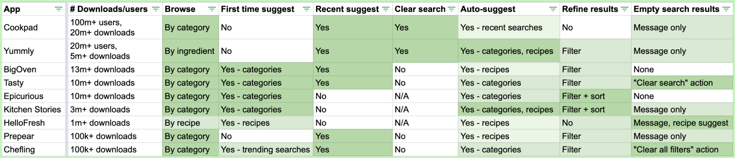The width and height of the screenshot is (735, 158).
Task: Click Prepear's Recent suggest Yes cell
Action: [353, 136]
